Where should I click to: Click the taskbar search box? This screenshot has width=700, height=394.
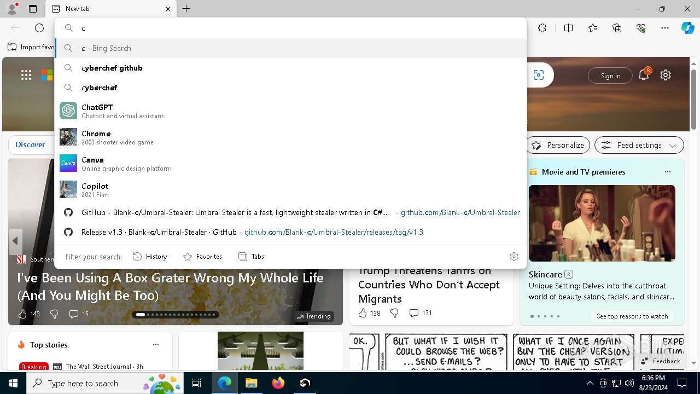104,383
